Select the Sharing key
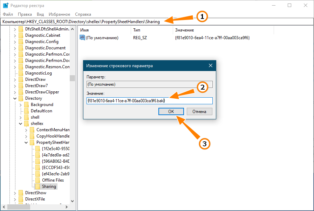The width and height of the screenshot is (314, 211). [x=49, y=187]
